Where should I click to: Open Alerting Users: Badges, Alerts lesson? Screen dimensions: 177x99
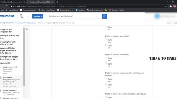(9, 58)
